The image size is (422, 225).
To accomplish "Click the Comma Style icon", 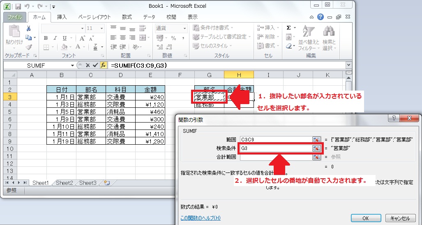I will point(183,38).
